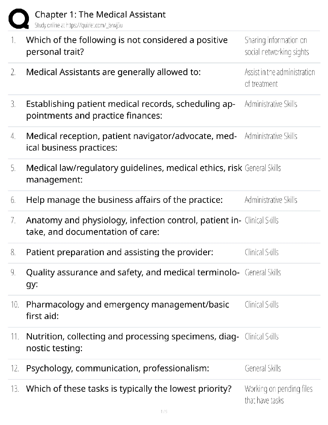Screen dimensions: 328x425
Task: Select question 6 about business affairs of practice
Action: pyautogui.click(x=124, y=200)
